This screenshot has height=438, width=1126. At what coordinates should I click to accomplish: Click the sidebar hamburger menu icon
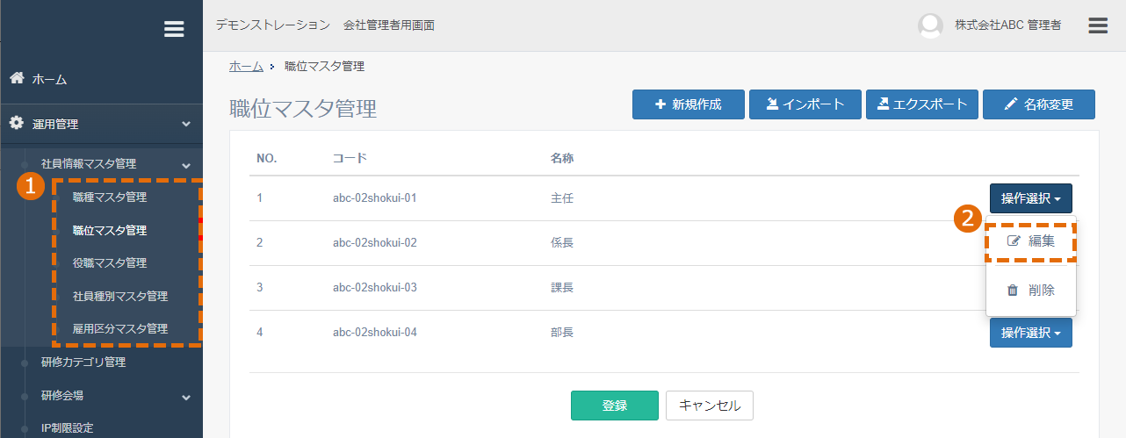pos(174,29)
